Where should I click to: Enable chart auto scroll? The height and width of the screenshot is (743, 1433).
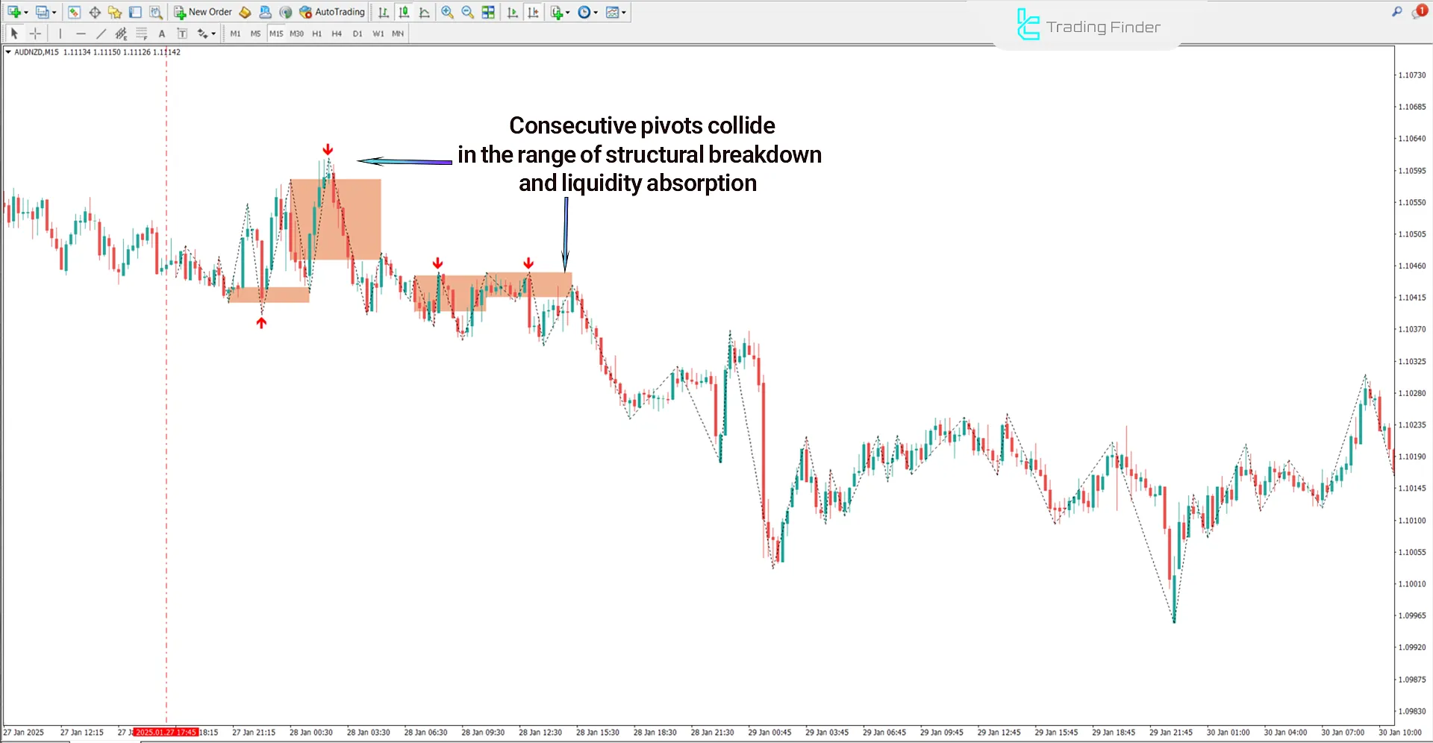(512, 12)
